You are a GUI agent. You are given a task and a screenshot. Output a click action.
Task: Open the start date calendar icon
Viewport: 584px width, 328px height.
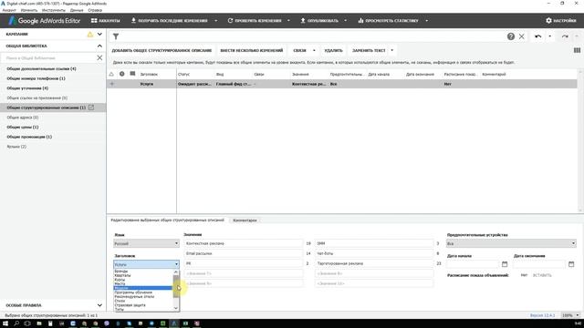(x=505, y=264)
